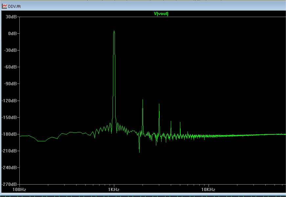Click the V(vout) trace label
Screen dimensions: 286x197
(161, 13)
